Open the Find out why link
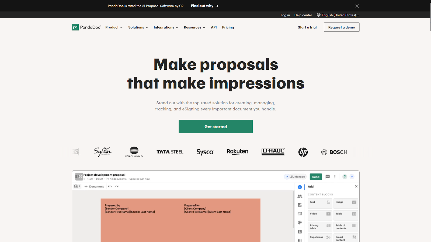The width and height of the screenshot is (431, 242). coord(205,6)
